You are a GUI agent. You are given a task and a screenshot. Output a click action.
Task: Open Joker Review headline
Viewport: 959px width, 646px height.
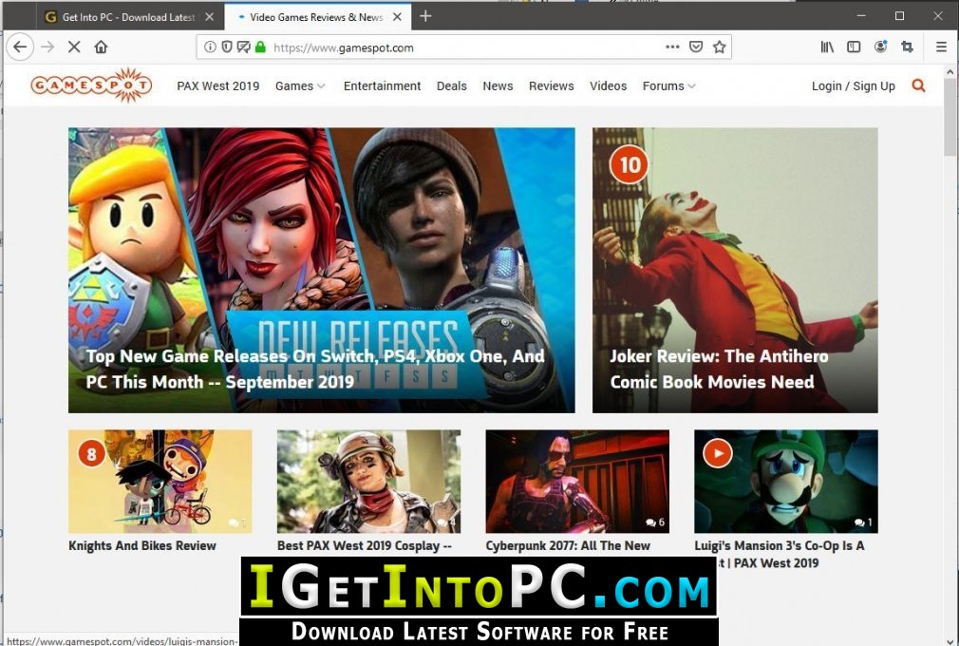tap(720, 369)
